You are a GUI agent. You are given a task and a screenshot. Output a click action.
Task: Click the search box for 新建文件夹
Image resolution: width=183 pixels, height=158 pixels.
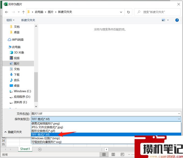point(157,12)
